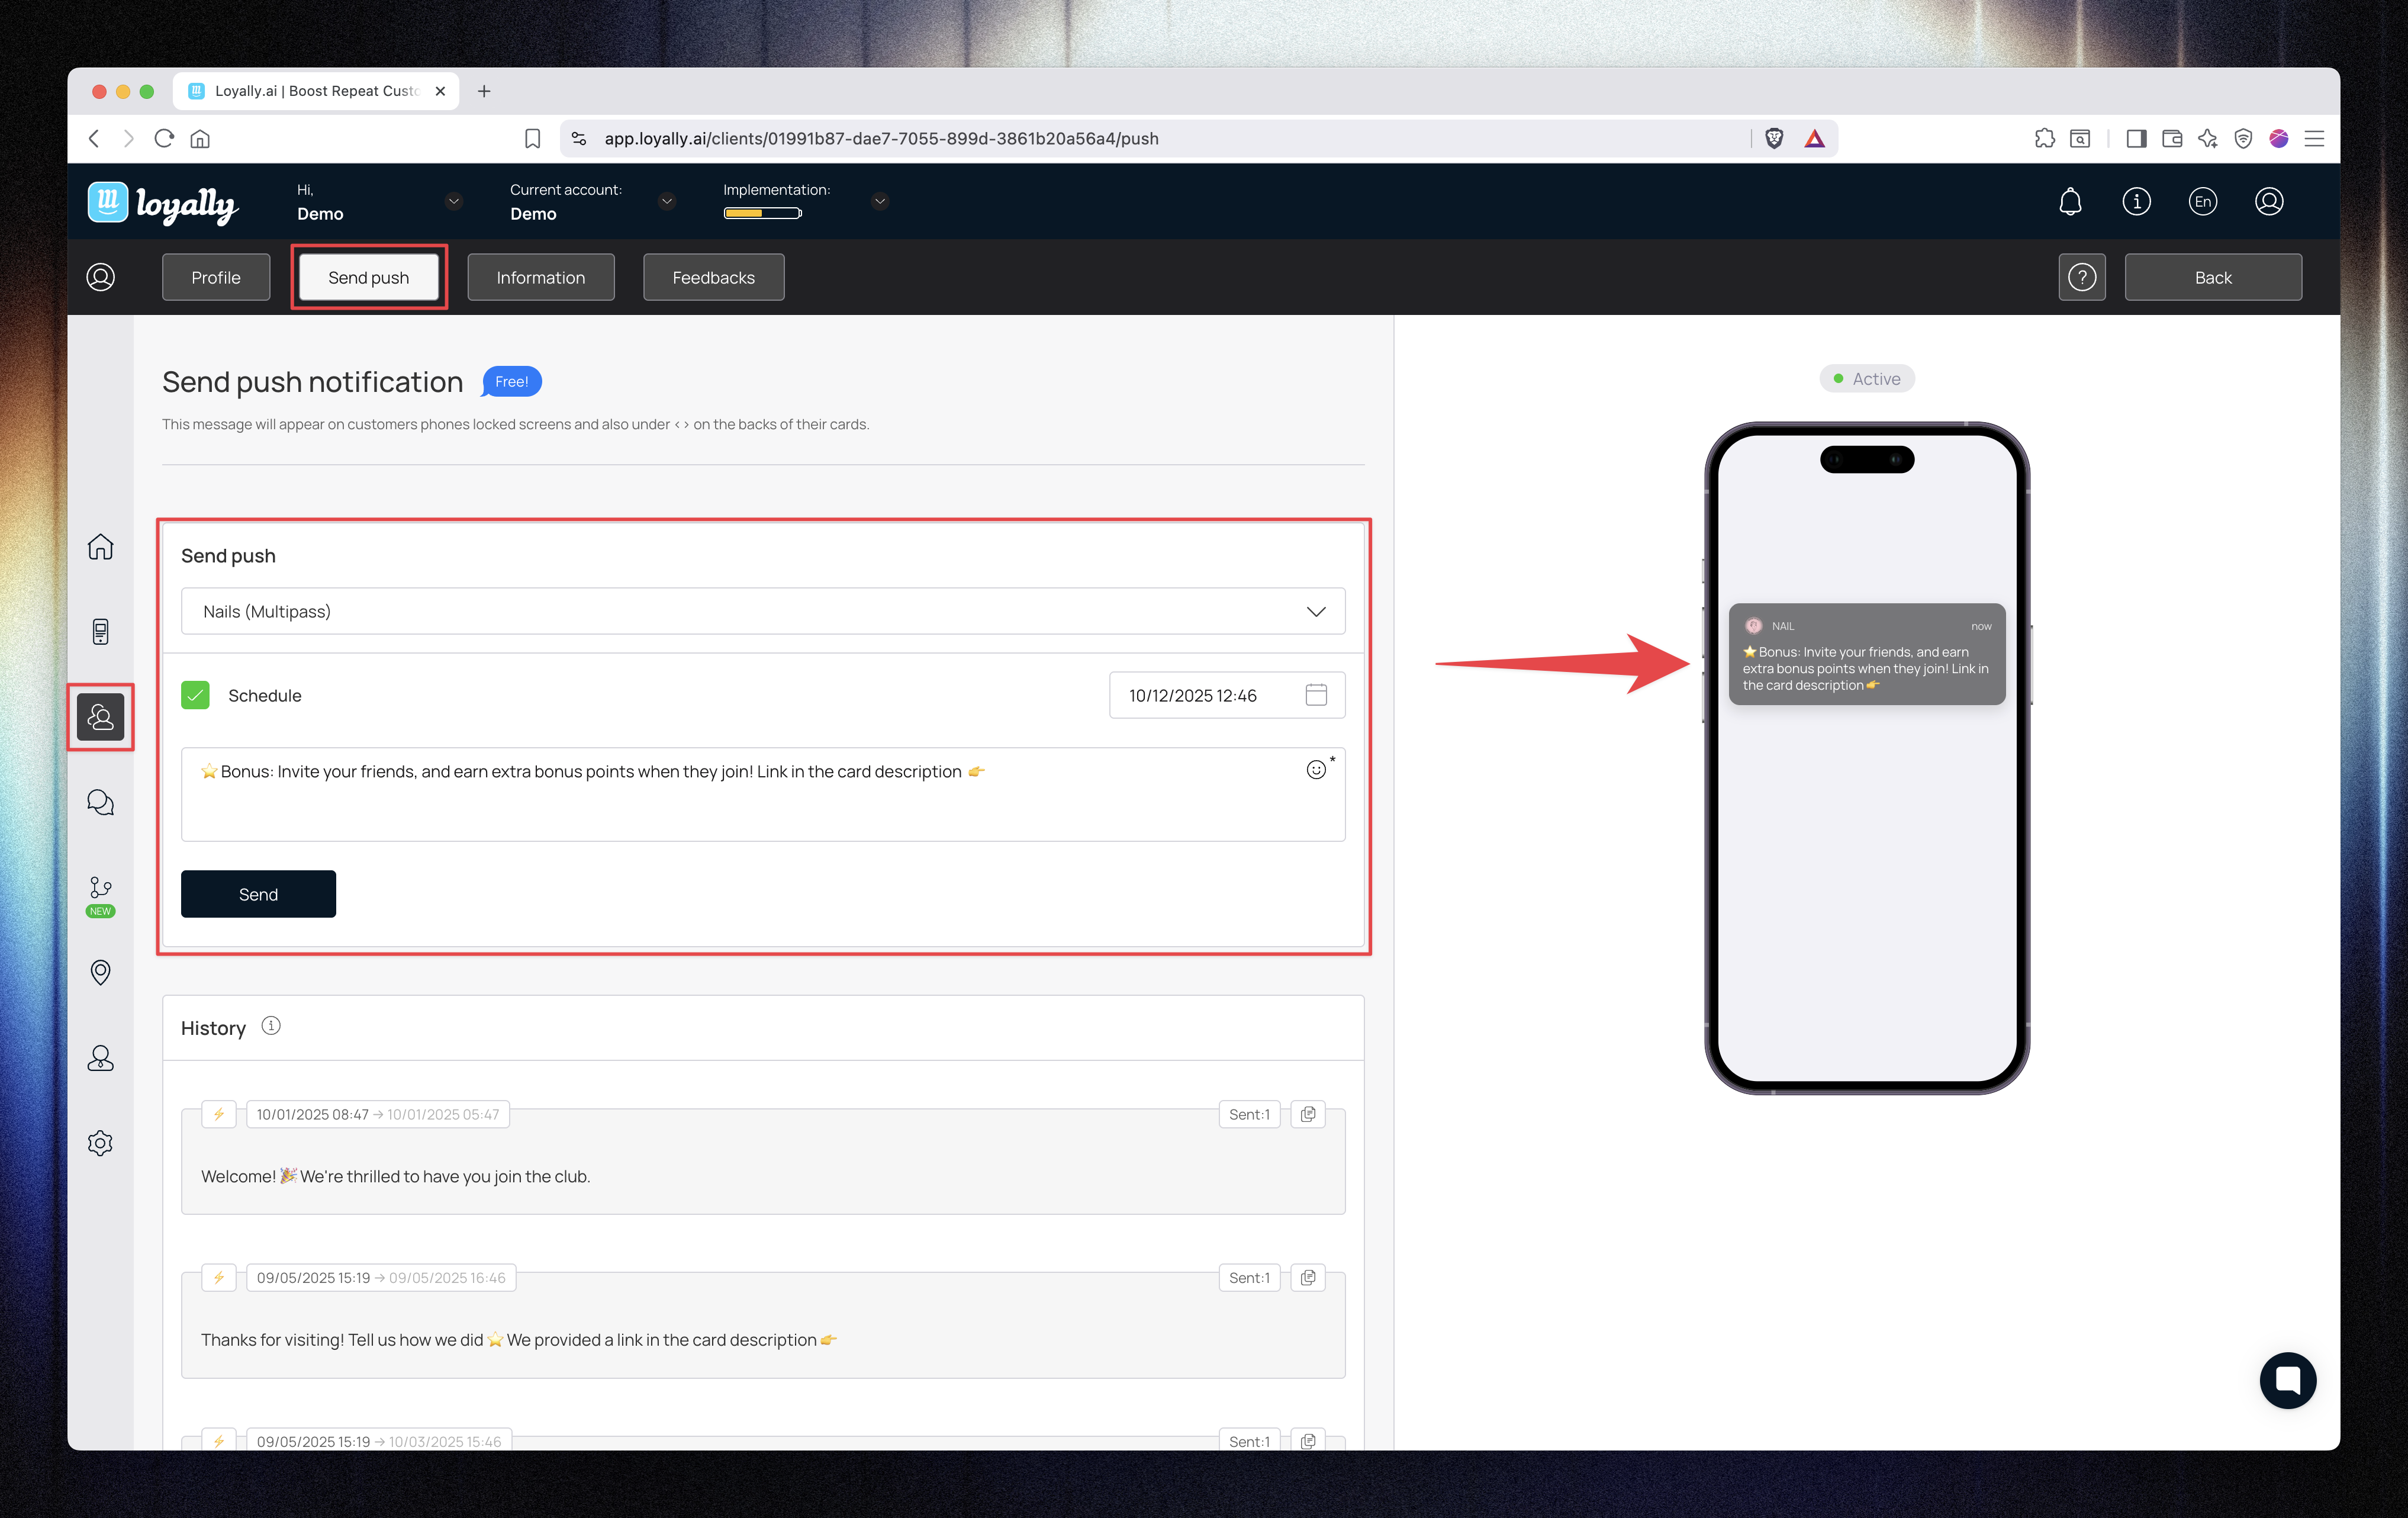Uncheck the Schedule checkbox
The width and height of the screenshot is (2408, 1518).
pyautogui.click(x=196, y=695)
